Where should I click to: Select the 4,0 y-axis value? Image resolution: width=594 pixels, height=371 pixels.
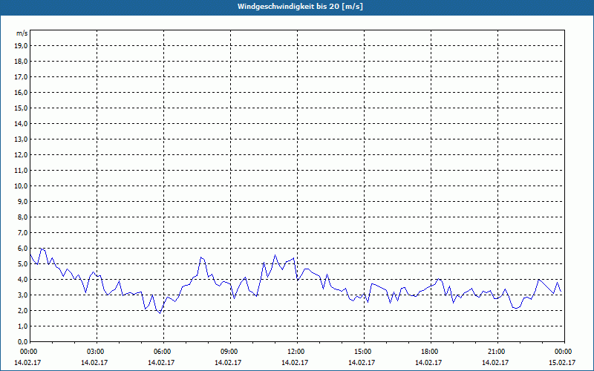point(22,280)
